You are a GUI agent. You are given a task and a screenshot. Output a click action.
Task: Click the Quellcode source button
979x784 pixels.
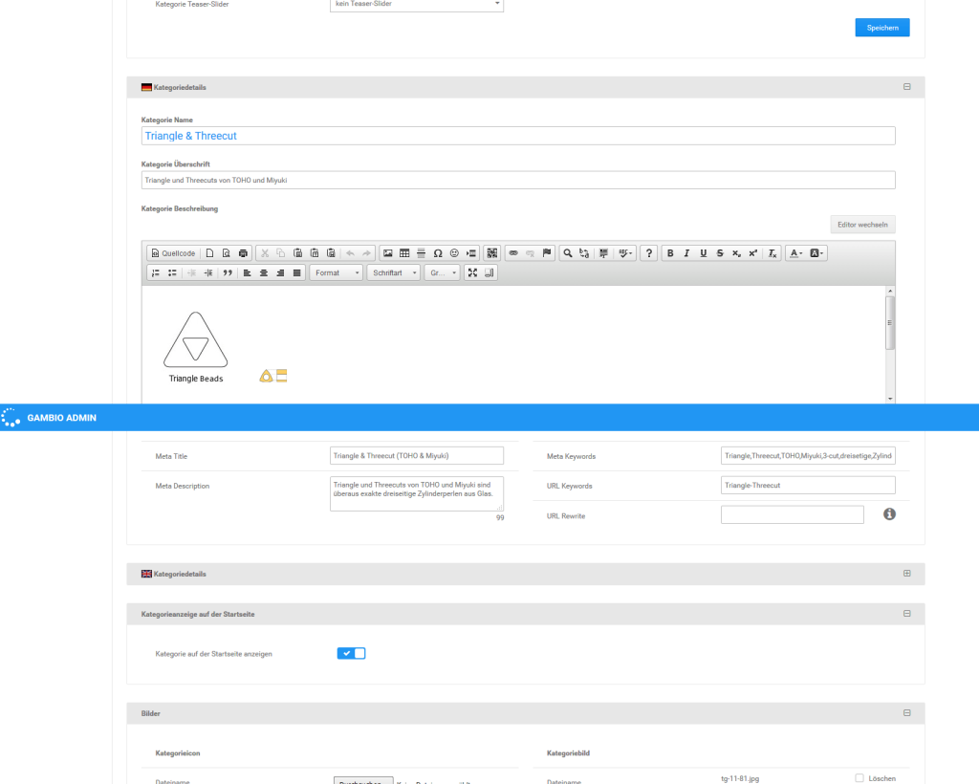coord(173,253)
